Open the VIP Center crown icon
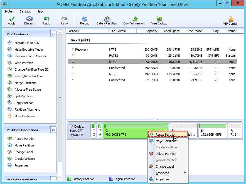246x184 pixels. [231, 19]
